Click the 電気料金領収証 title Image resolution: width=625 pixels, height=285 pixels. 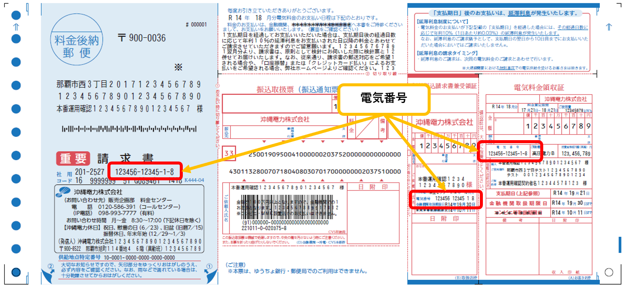pos(539,88)
